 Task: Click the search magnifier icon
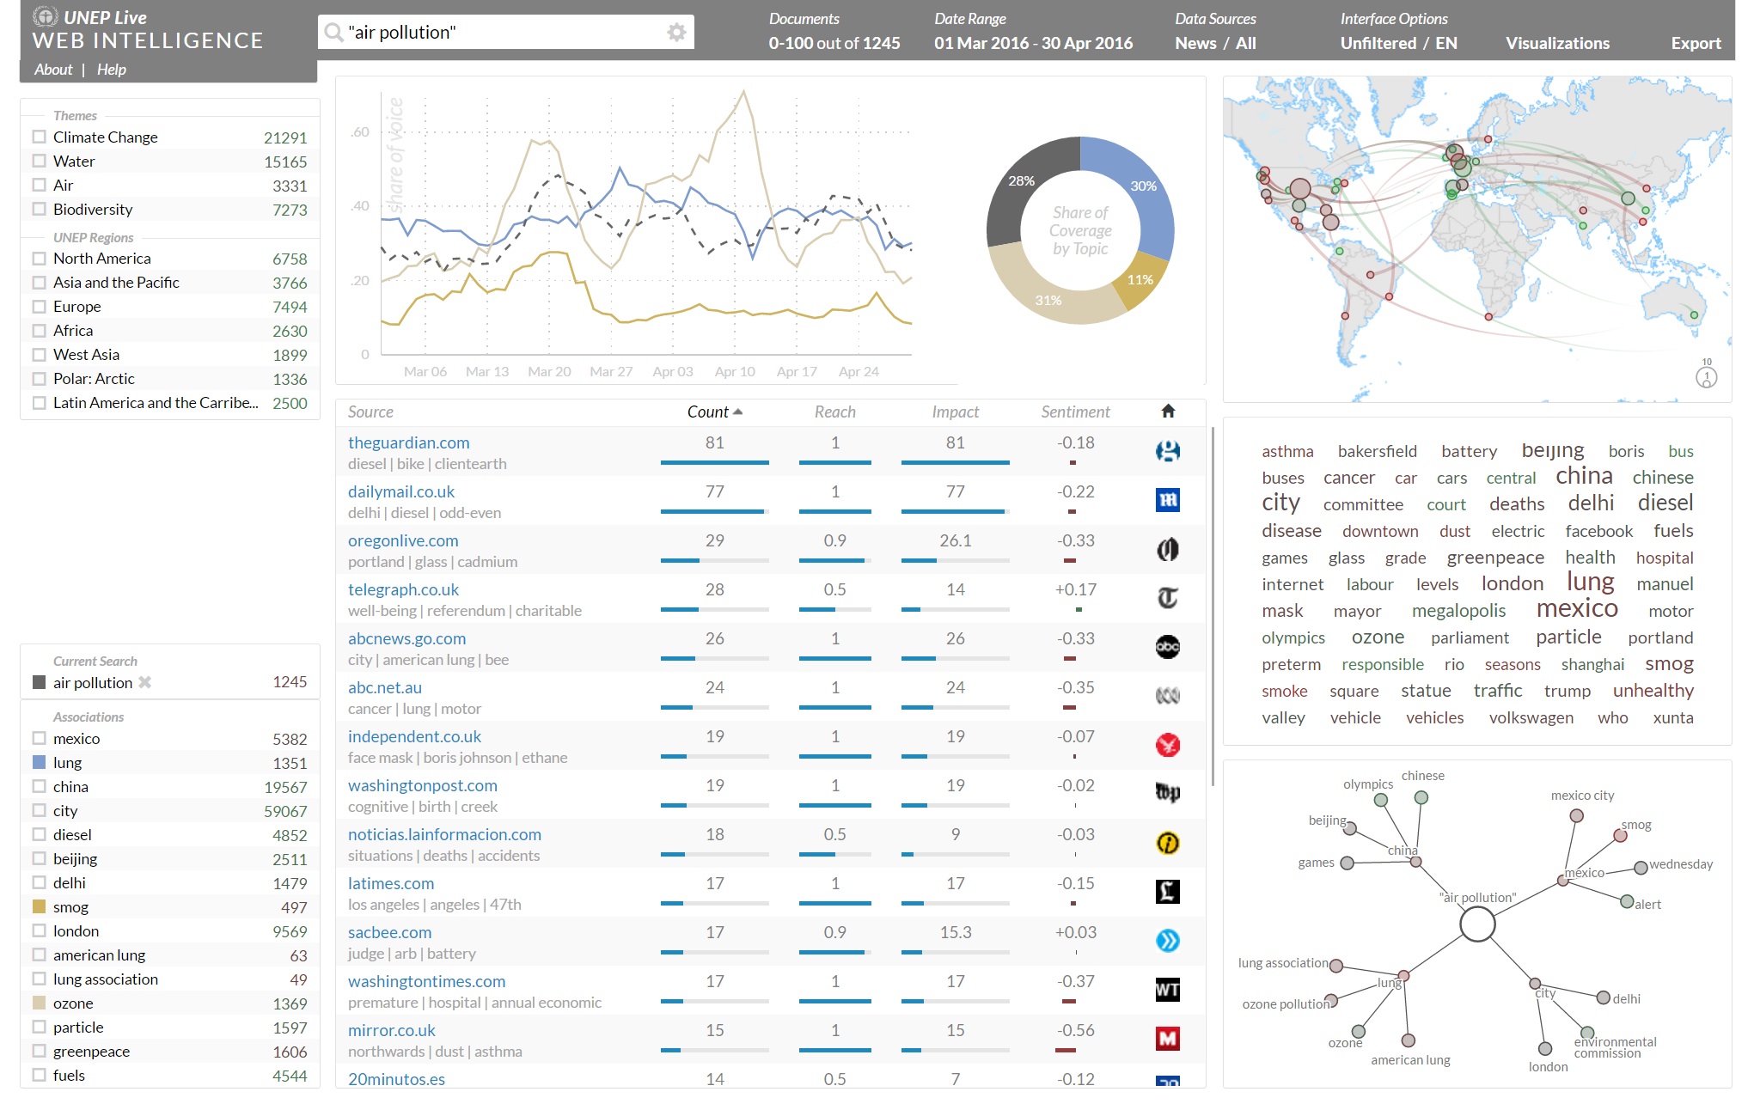[333, 33]
